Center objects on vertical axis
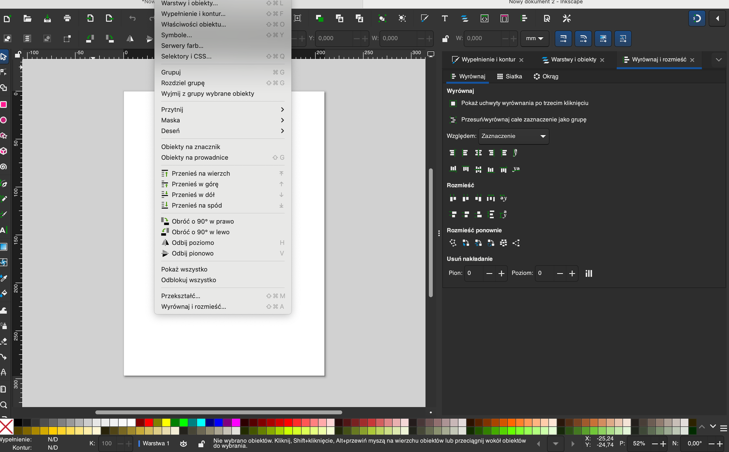729x452 pixels. [x=478, y=153]
